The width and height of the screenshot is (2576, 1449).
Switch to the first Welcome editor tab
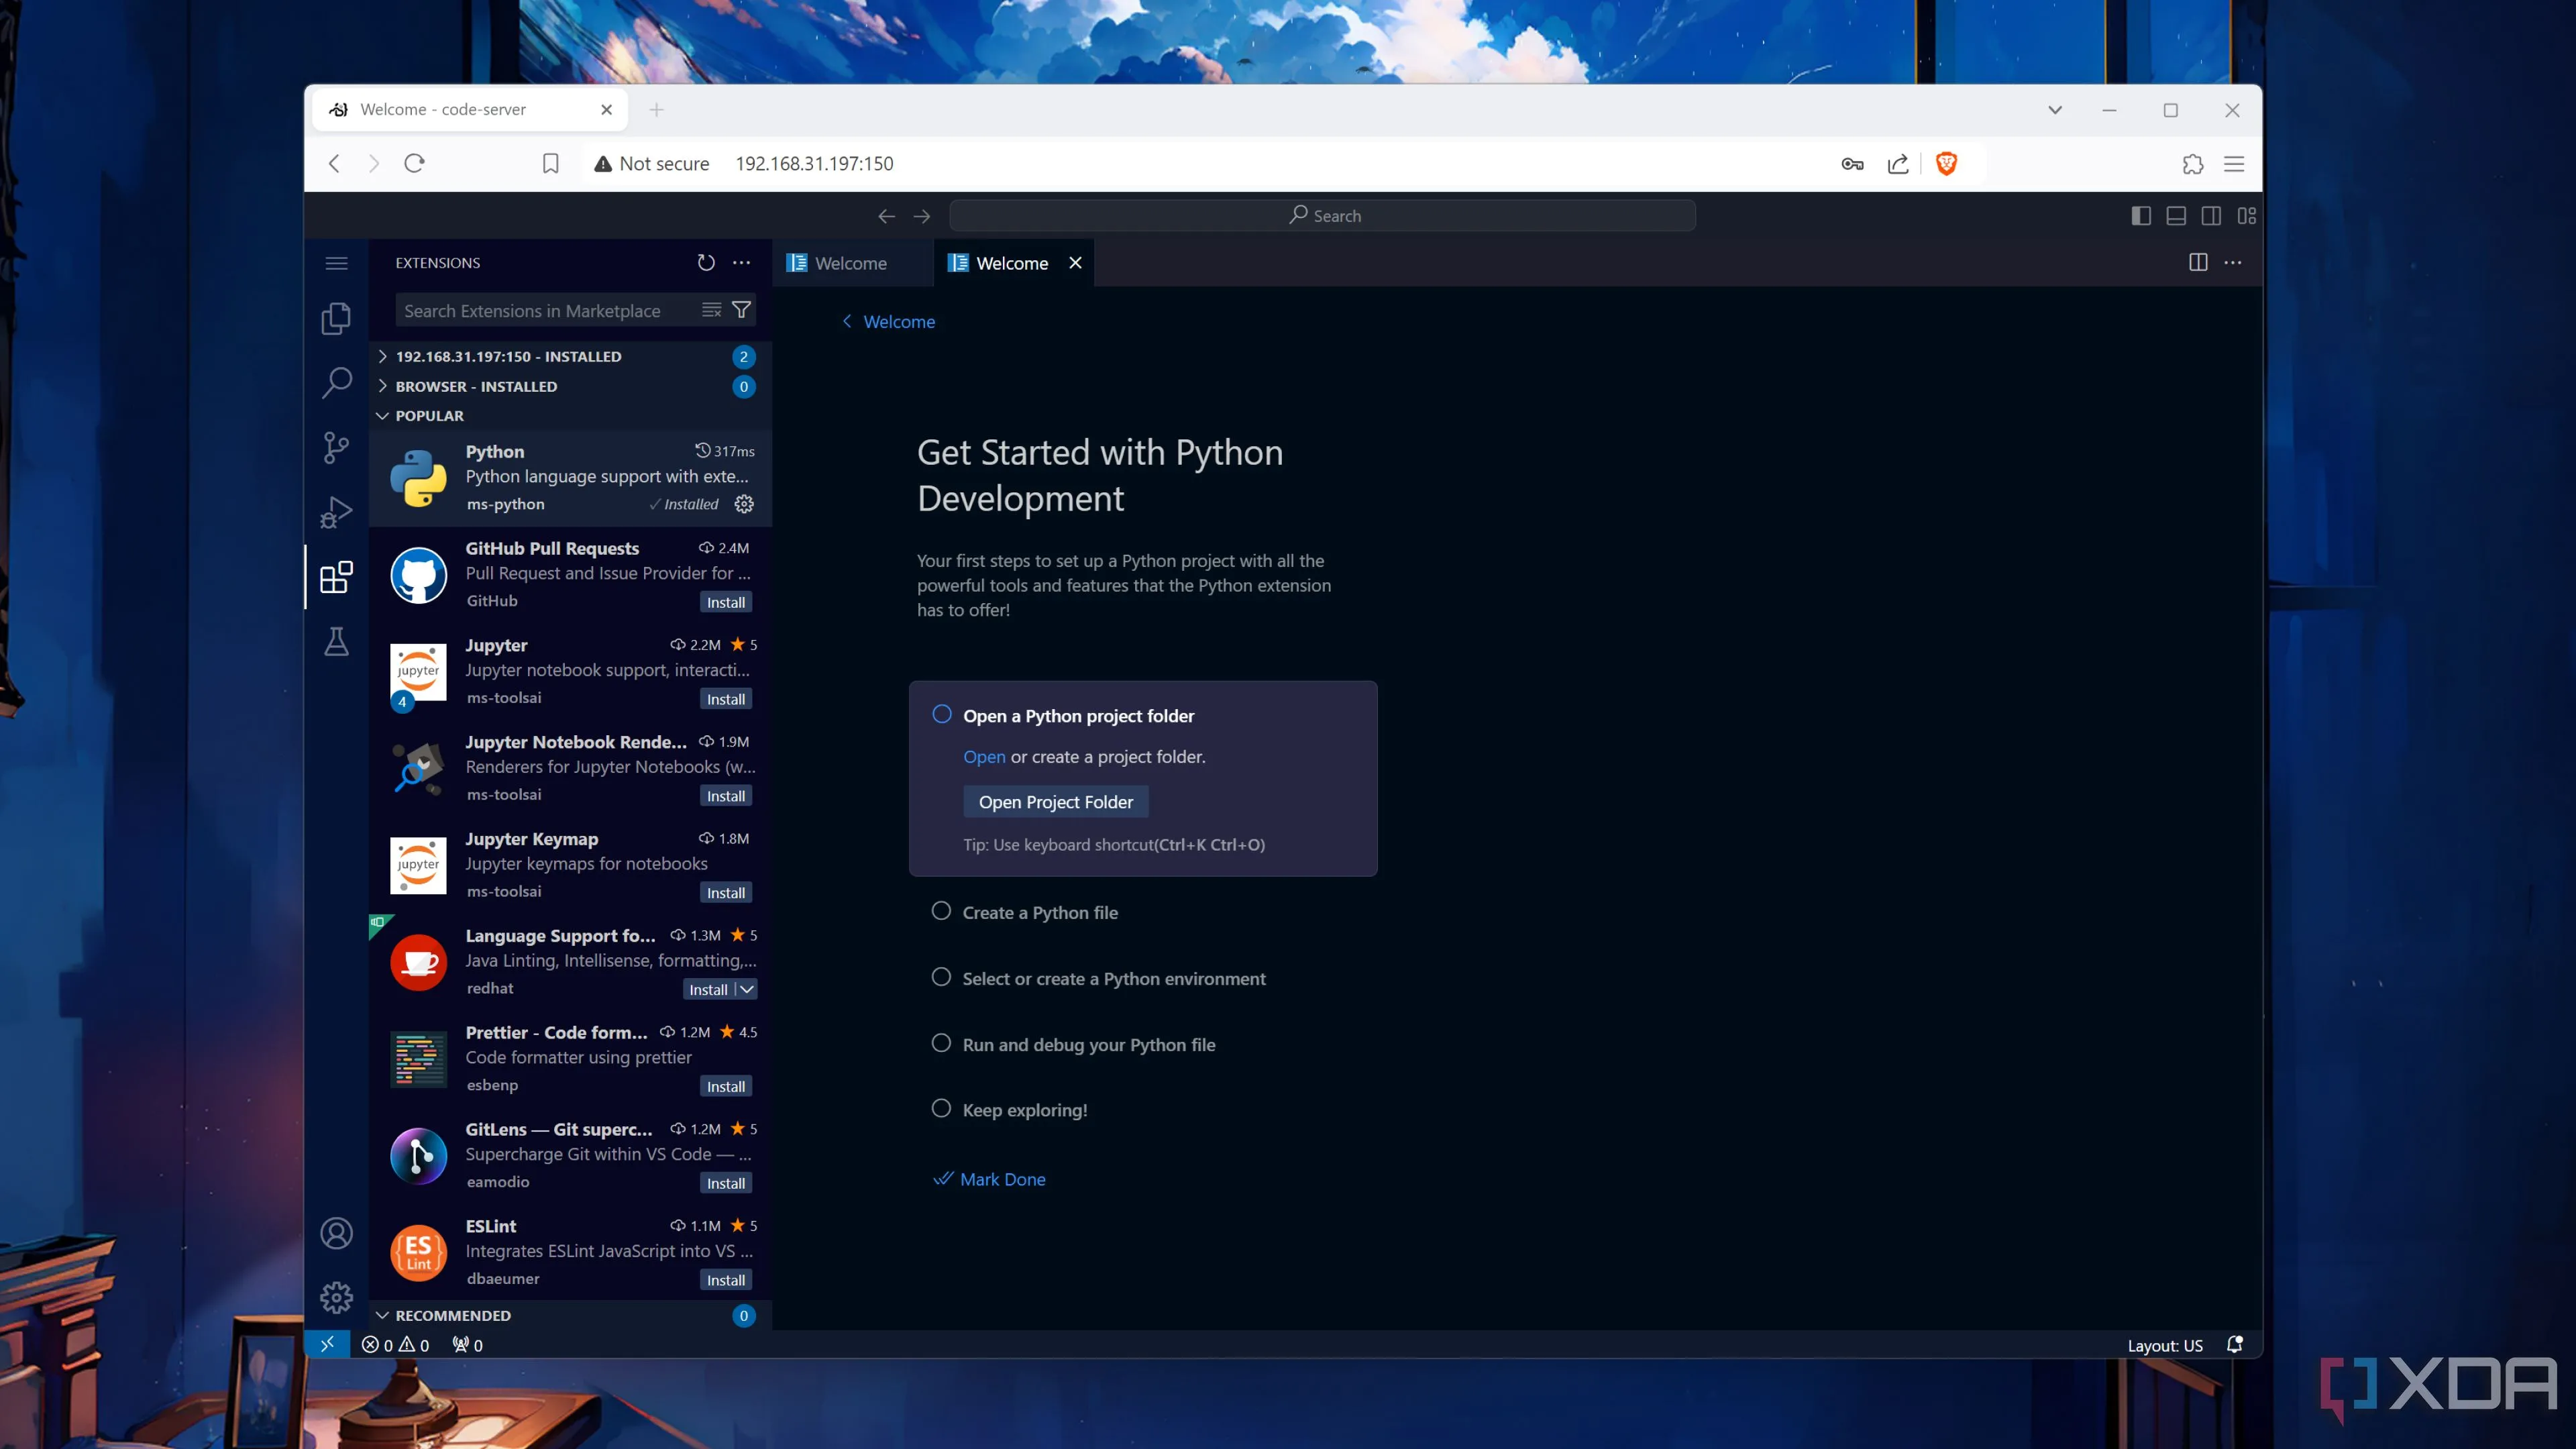[850, 263]
